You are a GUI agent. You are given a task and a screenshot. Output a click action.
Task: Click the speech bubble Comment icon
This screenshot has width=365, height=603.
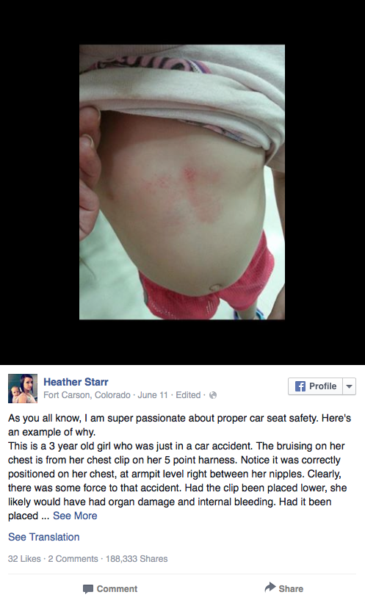click(x=88, y=589)
